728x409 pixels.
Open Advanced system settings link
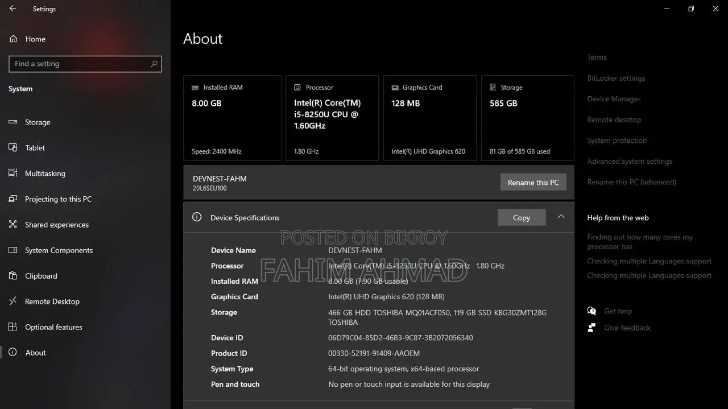(630, 162)
